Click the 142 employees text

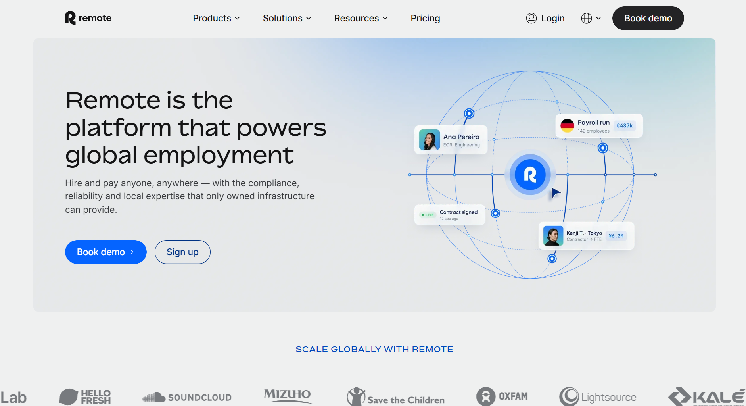click(x=594, y=131)
